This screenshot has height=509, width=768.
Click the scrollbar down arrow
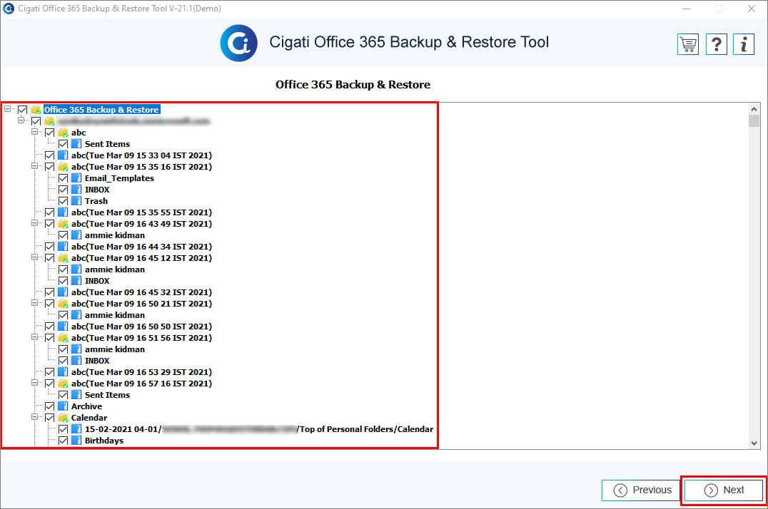pyautogui.click(x=754, y=443)
